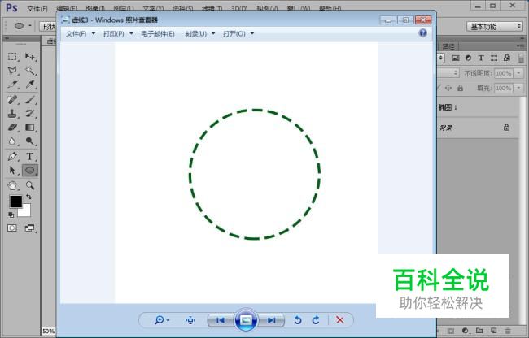Switch to the 路径 panel tab
529x338 pixels.
[x=448, y=46]
